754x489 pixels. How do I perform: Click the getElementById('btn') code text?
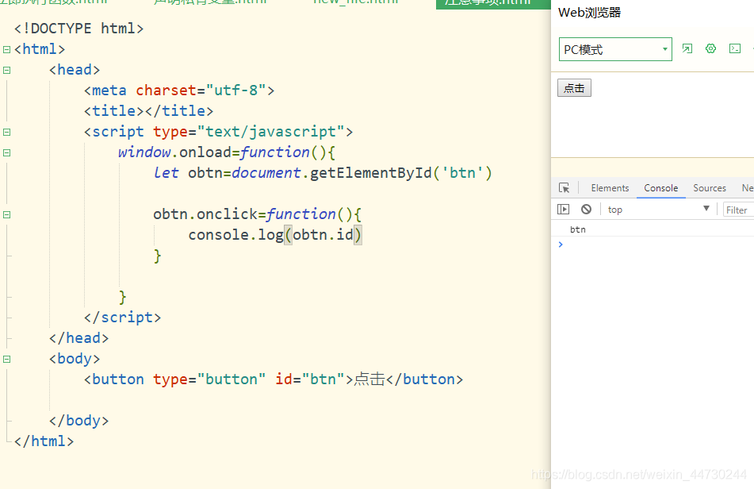401,173
